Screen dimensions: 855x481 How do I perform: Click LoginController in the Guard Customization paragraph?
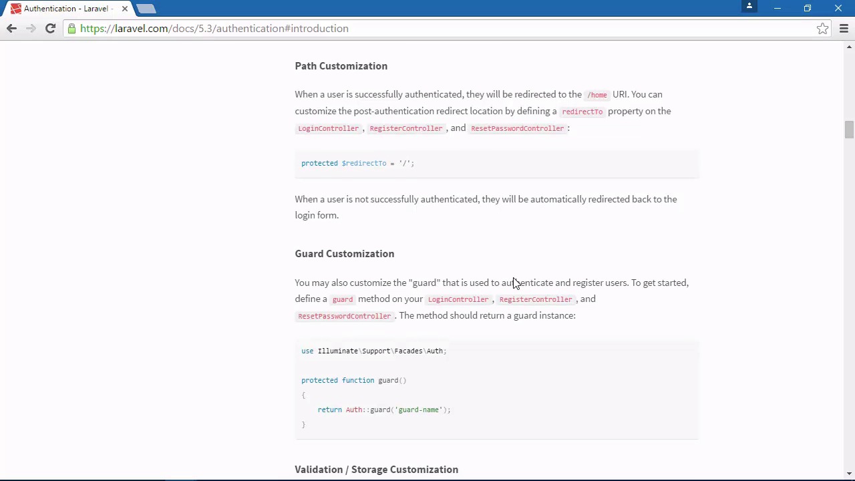458,299
